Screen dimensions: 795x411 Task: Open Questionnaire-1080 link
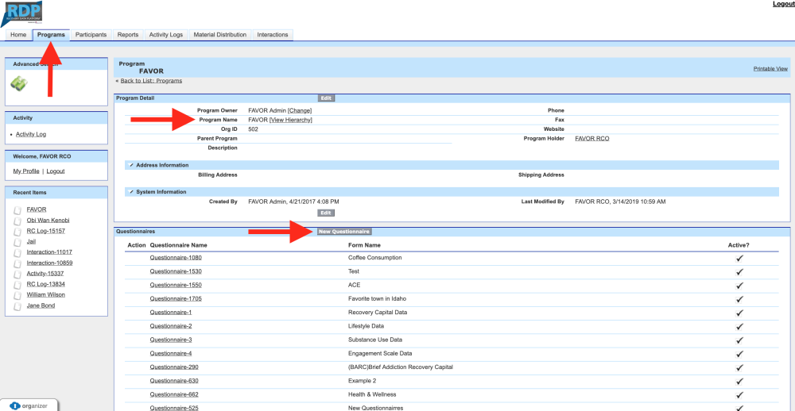(x=176, y=258)
